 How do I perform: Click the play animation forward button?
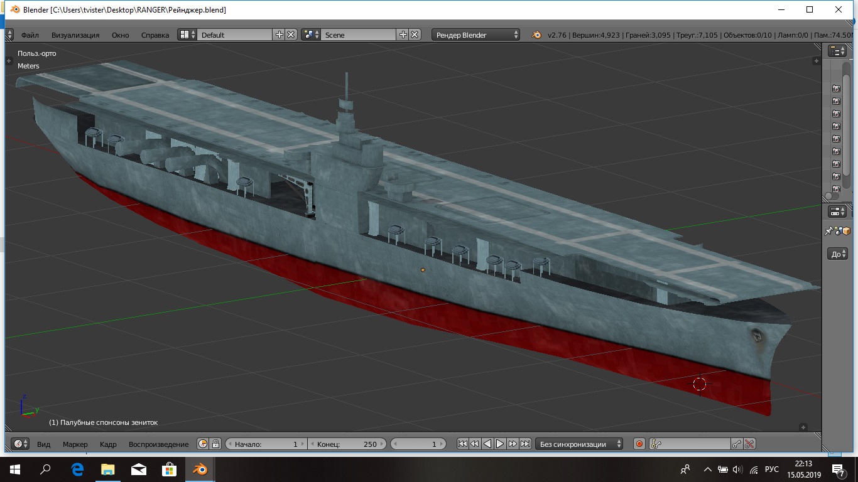point(500,444)
